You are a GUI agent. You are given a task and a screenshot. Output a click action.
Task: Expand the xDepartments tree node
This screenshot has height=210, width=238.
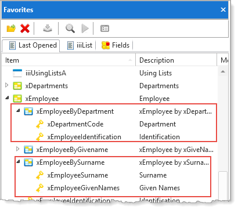click(x=7, y=85)
